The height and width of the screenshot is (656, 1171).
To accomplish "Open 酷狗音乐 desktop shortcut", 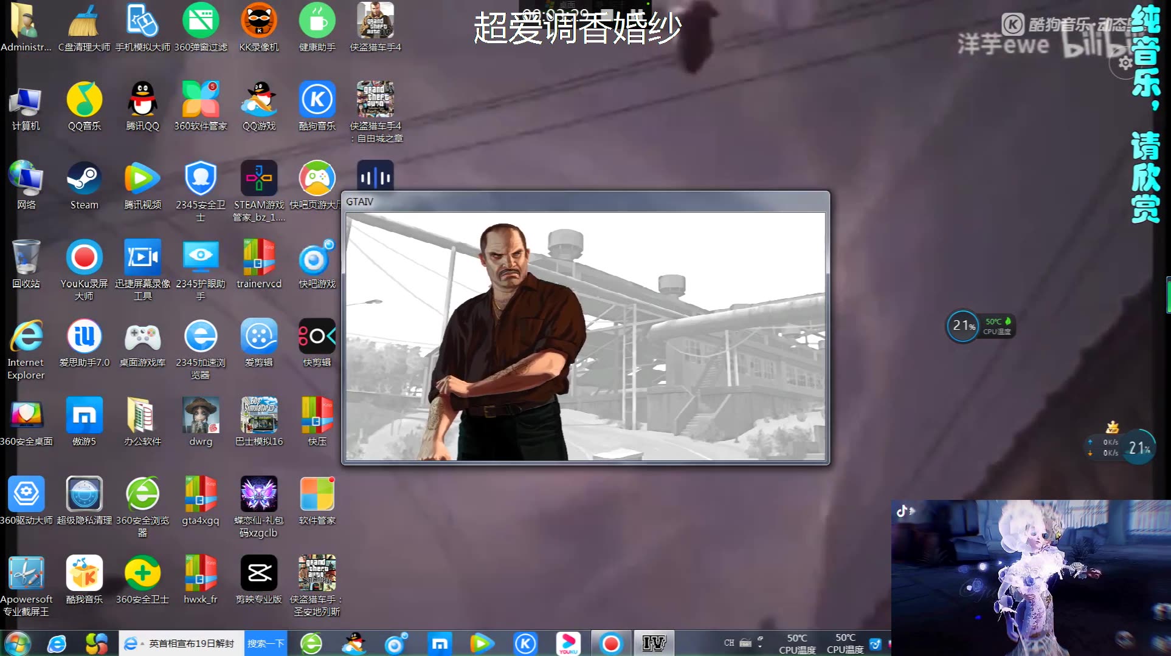I will click(317, 100).
